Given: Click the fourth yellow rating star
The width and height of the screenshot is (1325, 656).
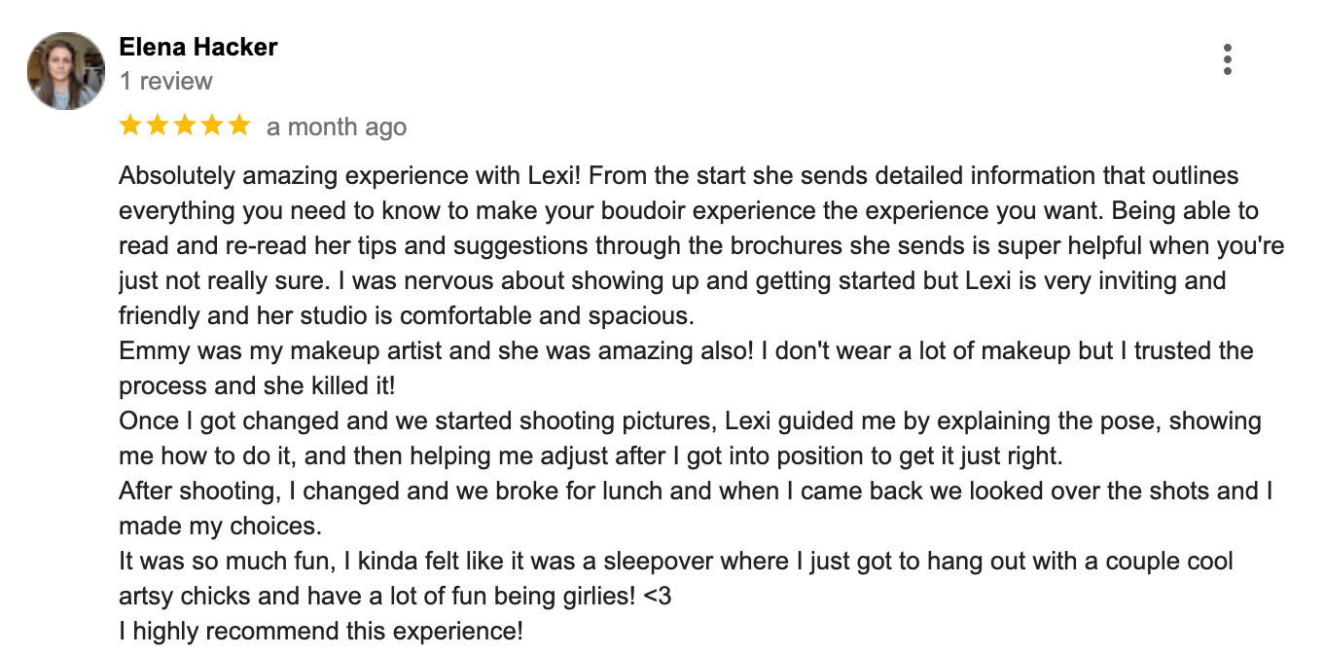Looking at the screenshot, I should (212, 126).
